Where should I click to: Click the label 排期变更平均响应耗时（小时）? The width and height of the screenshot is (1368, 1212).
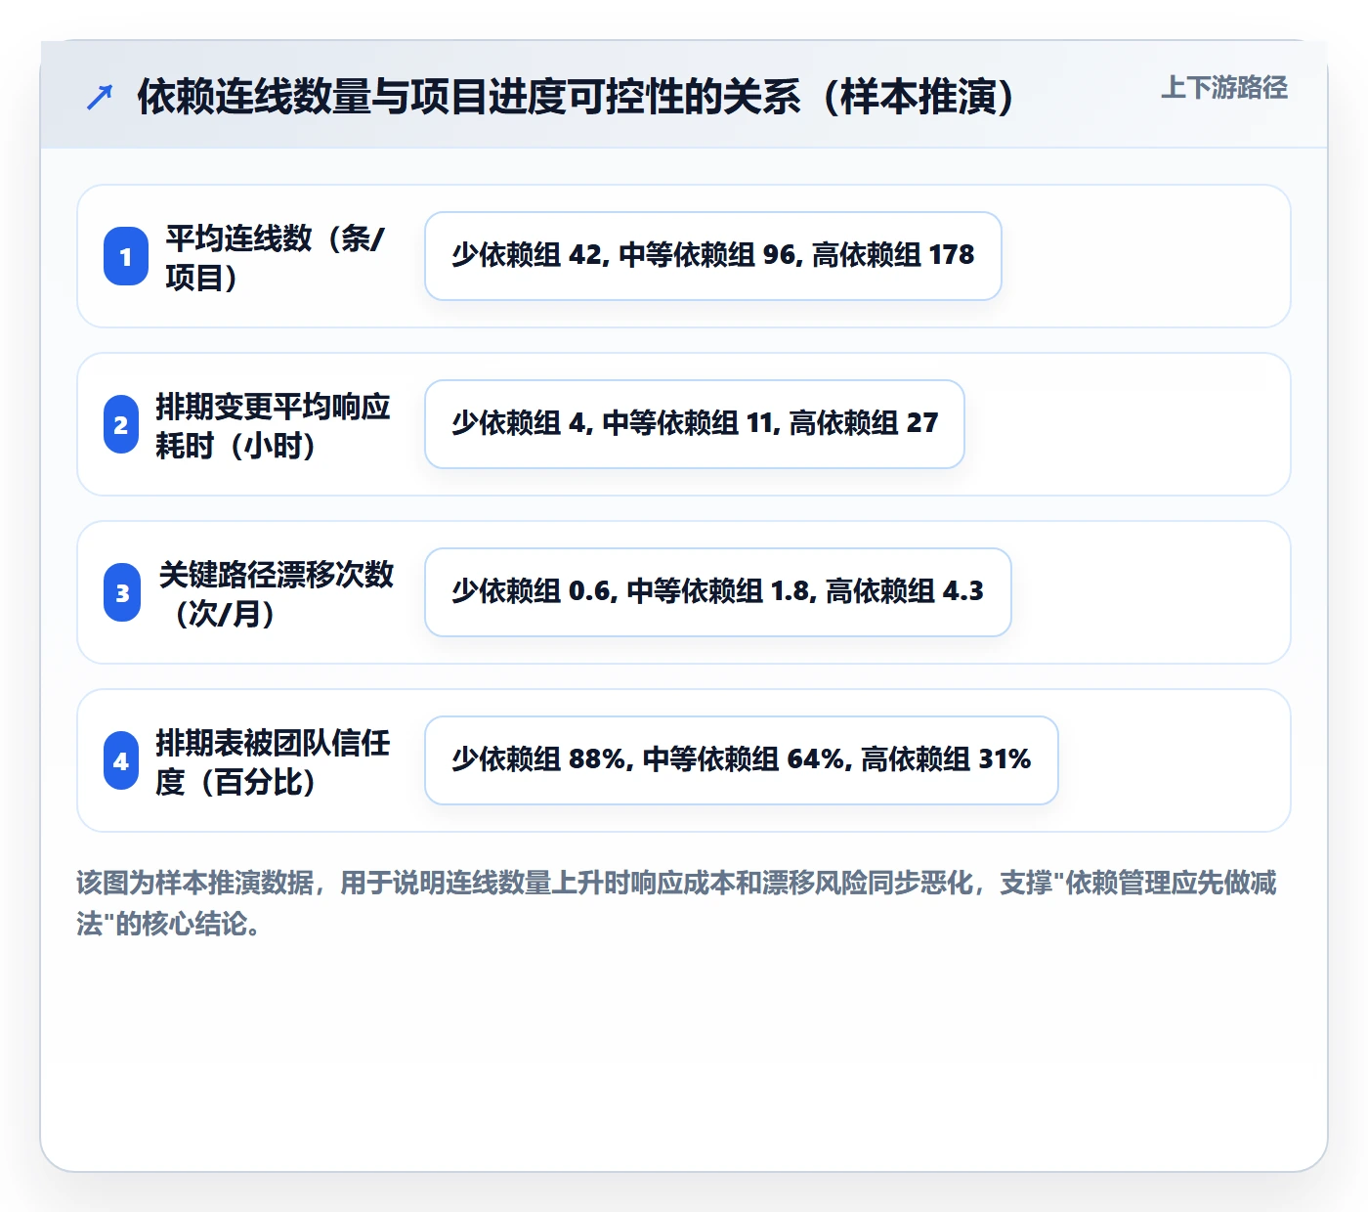pos(273,425)
